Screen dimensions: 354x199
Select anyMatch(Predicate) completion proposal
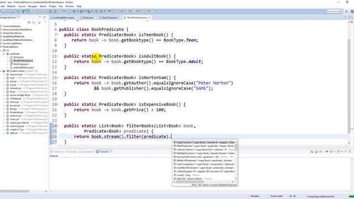(x=204, y=167)
